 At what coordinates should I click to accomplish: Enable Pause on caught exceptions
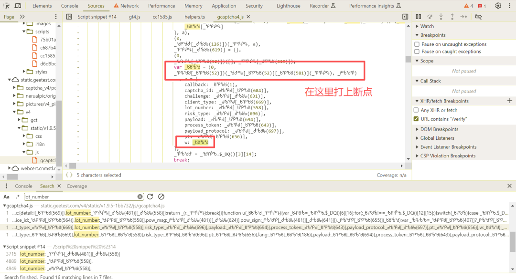417,52
